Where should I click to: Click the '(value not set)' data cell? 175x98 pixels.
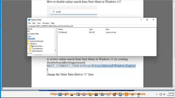coord(111,32)
